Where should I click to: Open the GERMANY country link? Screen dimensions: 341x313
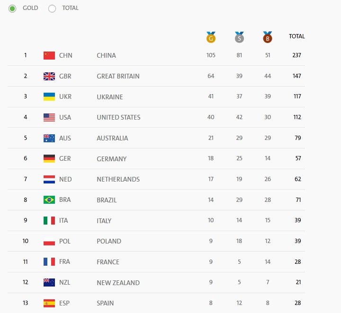pyautogui.click(x=112, y=159)
